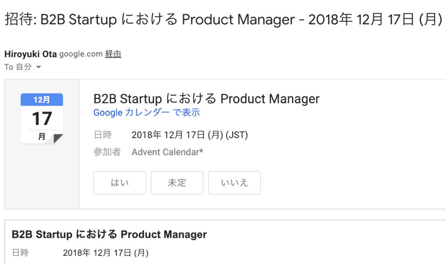Expand recipient details arrow next to To 自分
This screenshot has width=446, height=264.
39,67
